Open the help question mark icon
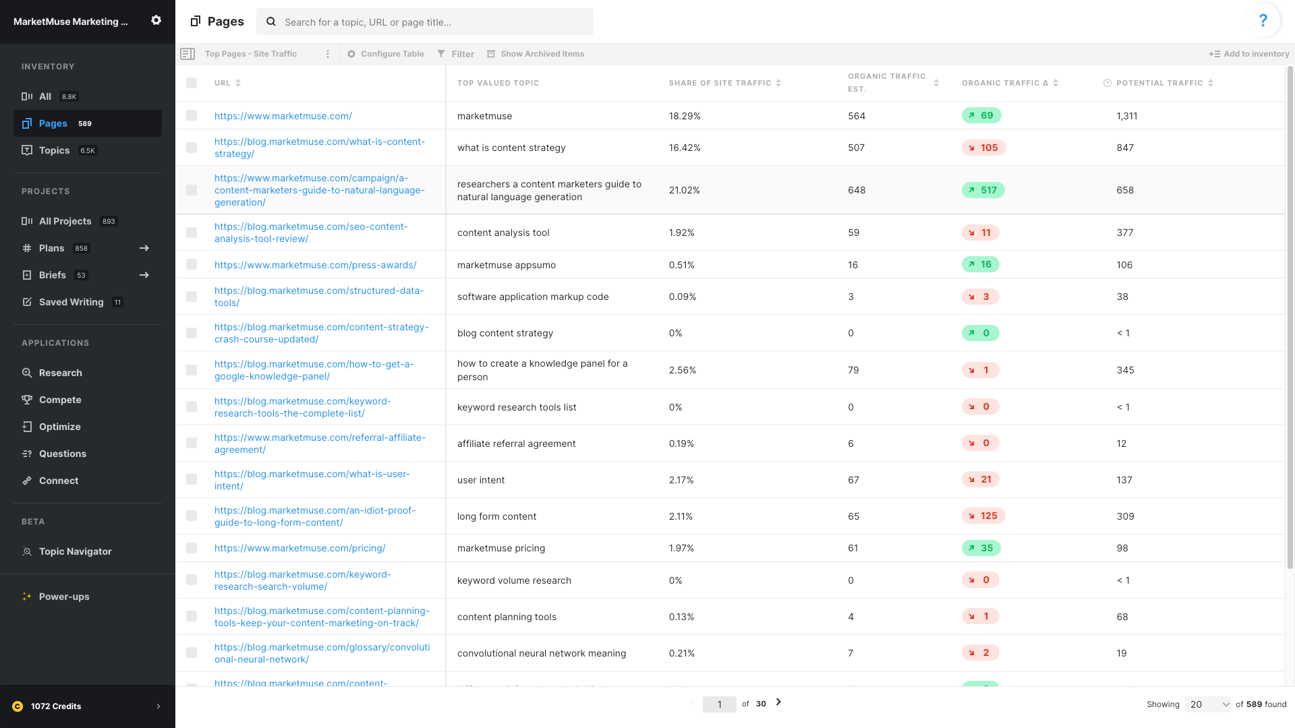This screenshot has height=728, width=1295. click(1263, 20)
